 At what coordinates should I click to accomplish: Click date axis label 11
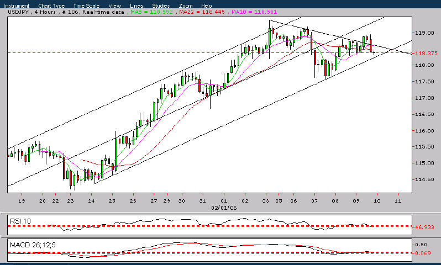click(x=398, y=201)
